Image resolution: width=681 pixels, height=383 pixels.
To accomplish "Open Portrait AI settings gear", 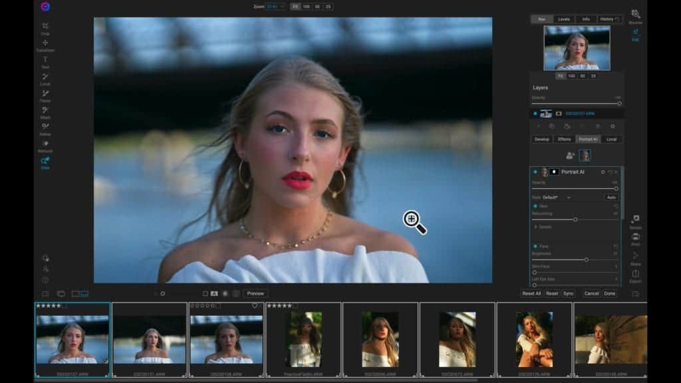I will coord(603,172).
